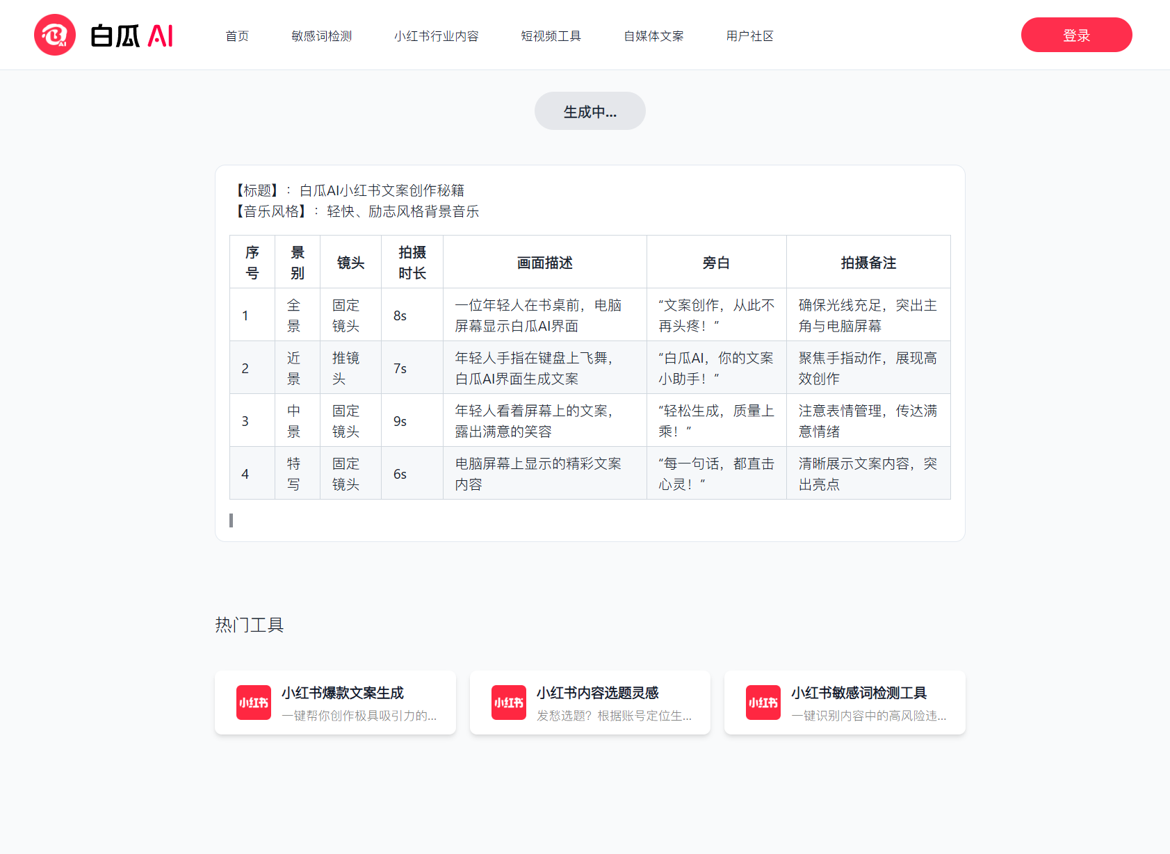Click the 7s duration cell
The image size is (1170, 854).
pyautogui.click(x=412, y=368)
